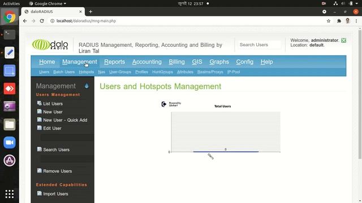Select the Realms/Proxys submenu link
362x203 pixels.
coord(210,72)
